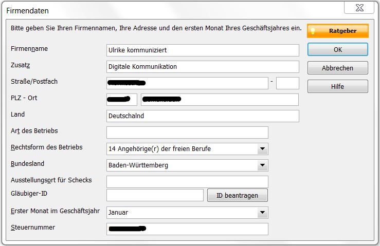Focus the Ausstellungsort für Schecks field
Image resolution: width=380 pixels, height=246 pixels.
(187, 182)
